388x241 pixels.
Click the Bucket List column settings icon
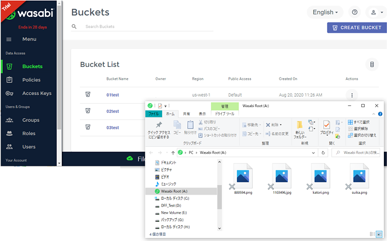pos(372,65)
